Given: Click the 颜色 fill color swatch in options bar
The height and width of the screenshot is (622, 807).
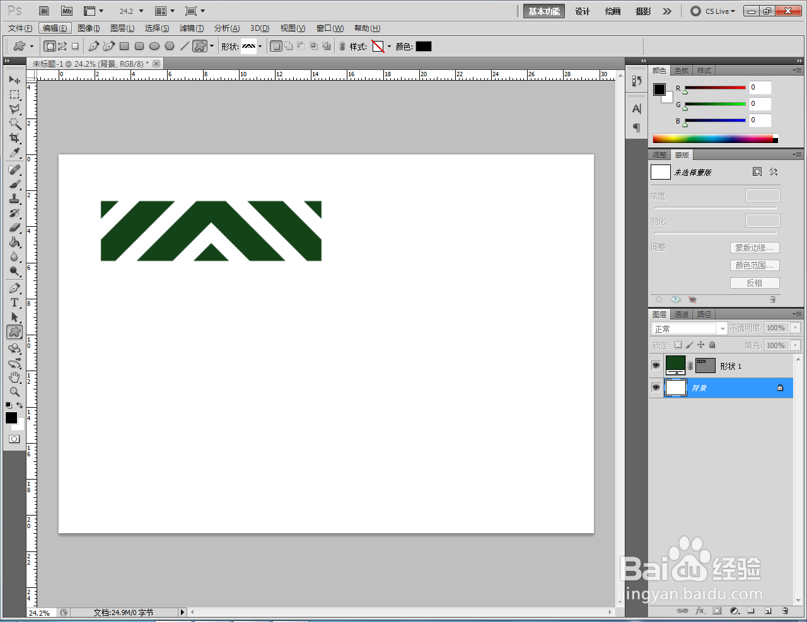Looking at the screenshot, I should [424, 47].
